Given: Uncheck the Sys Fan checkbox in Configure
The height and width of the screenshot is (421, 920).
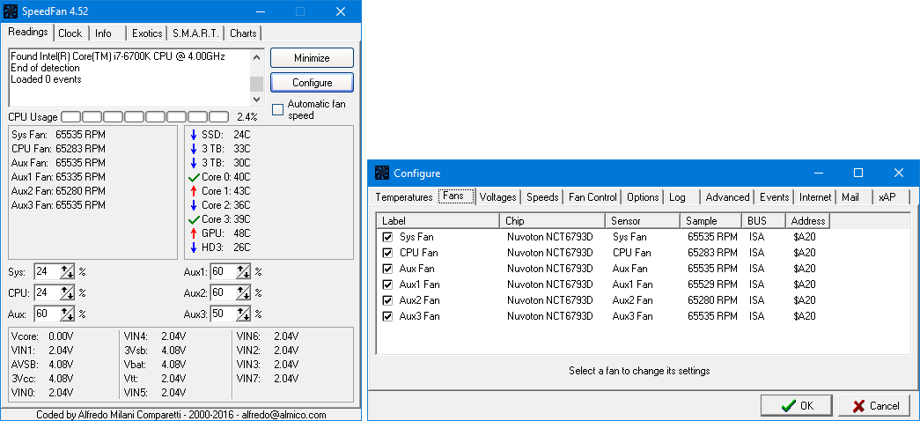Looking at the screenshot, I should [x=387, y=237].
